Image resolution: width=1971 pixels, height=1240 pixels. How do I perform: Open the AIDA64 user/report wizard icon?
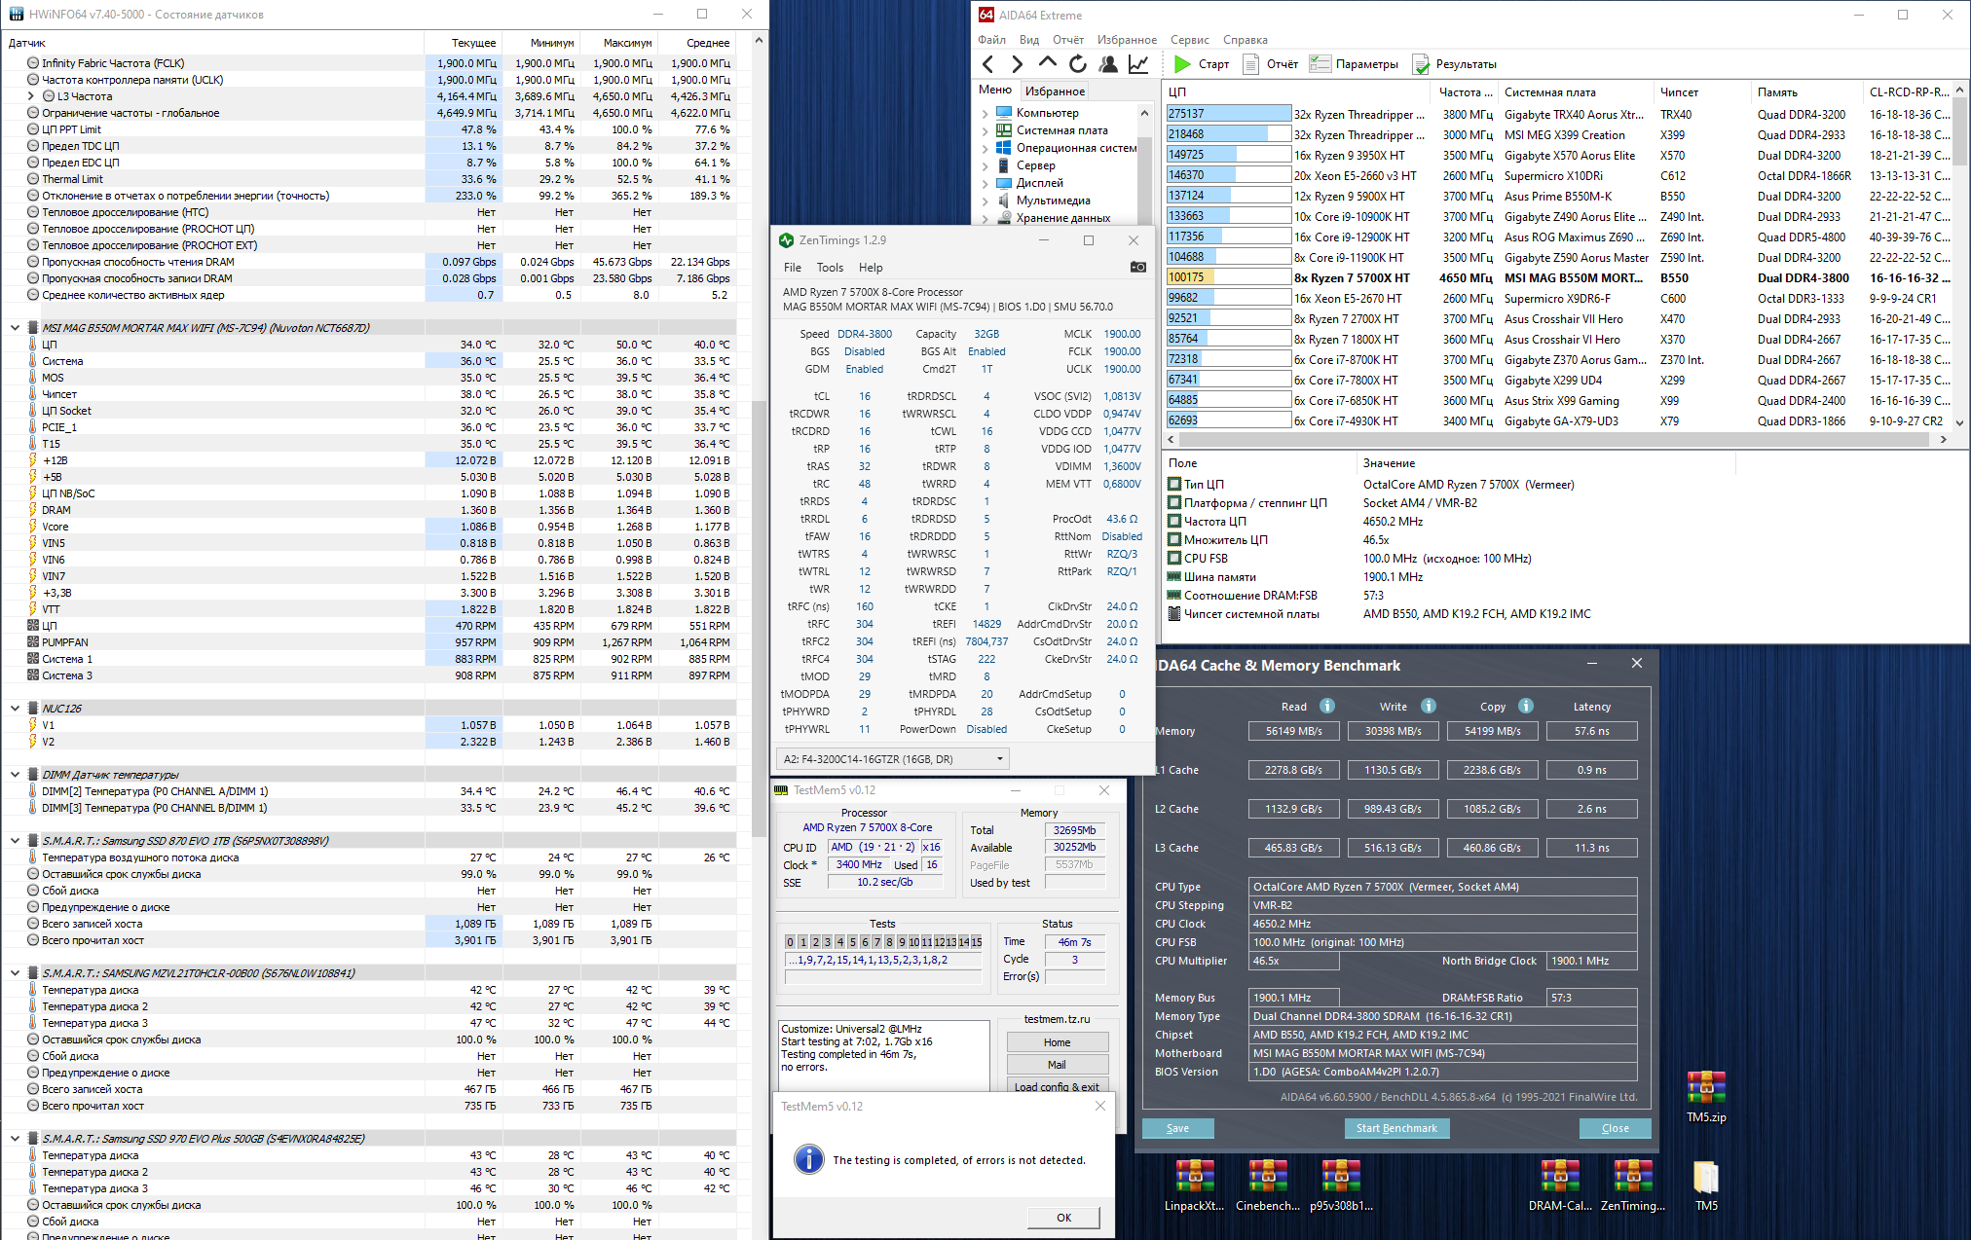tap(1107, 64)
